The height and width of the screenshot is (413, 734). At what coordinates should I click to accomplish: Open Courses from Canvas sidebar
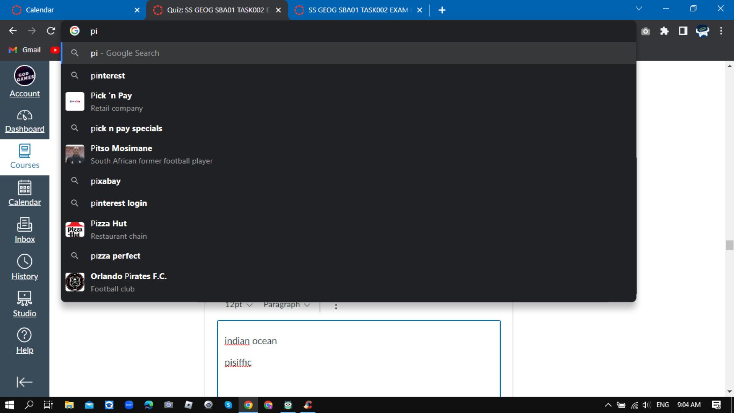point(24,157)
